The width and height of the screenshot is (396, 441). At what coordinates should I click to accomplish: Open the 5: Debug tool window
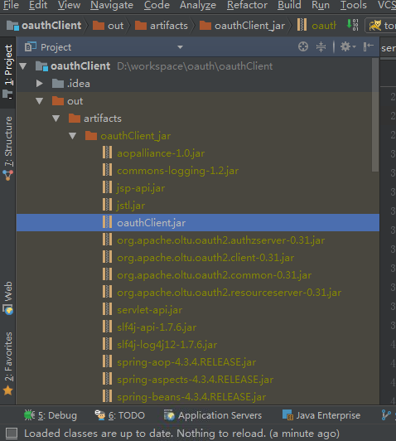(x=51, y=415)
